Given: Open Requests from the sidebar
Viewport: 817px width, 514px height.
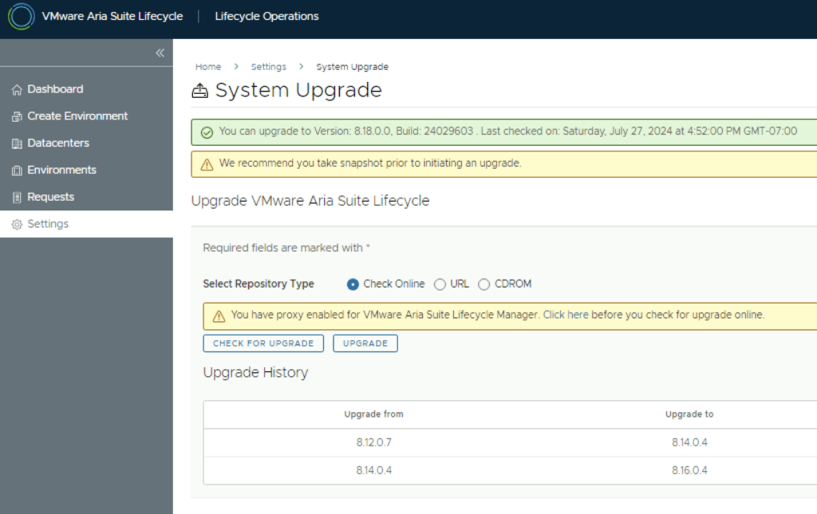Looking at the screenshot, I should click(50, 197).
